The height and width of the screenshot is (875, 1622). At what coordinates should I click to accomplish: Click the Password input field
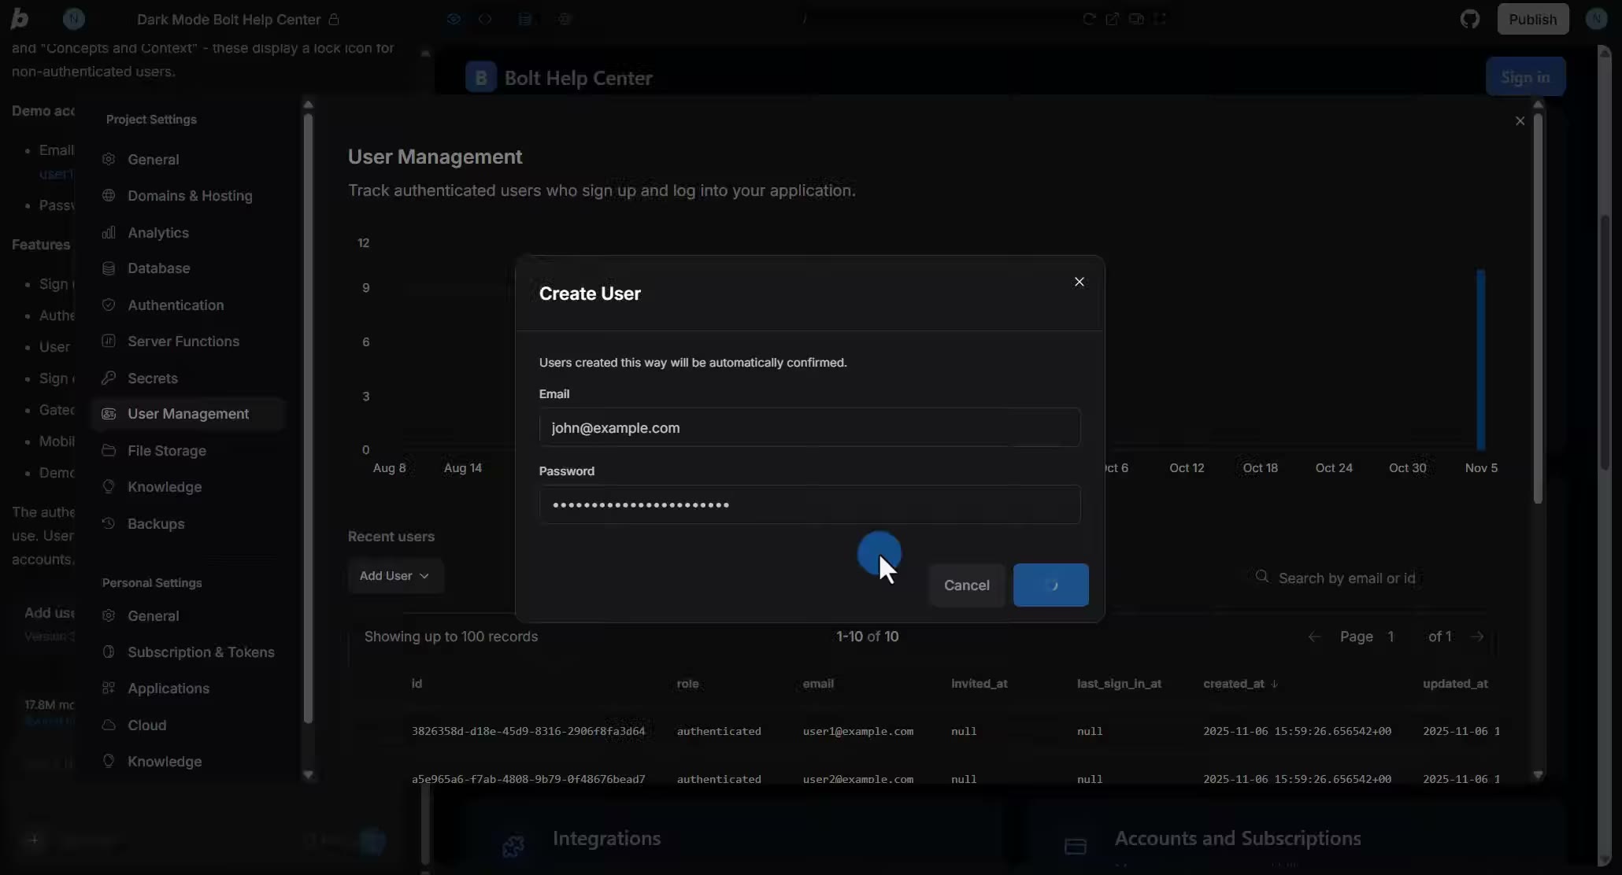(809, 504)
